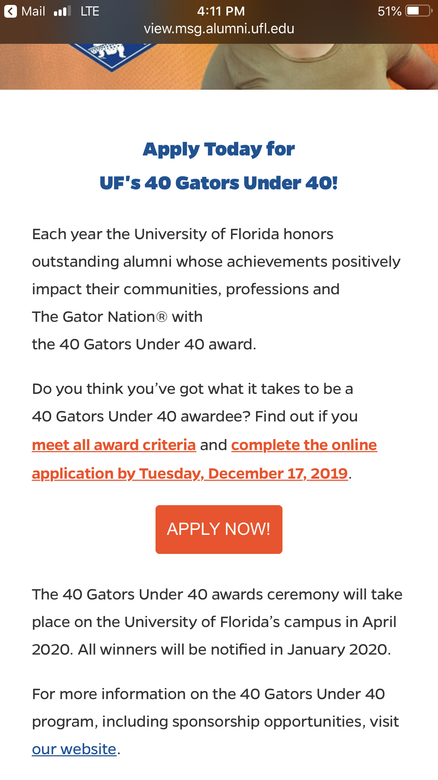Open the 'meet all award criteria' link
This screenshot has height=780, width=438.
pyautogui.click(x=114, y=445)
